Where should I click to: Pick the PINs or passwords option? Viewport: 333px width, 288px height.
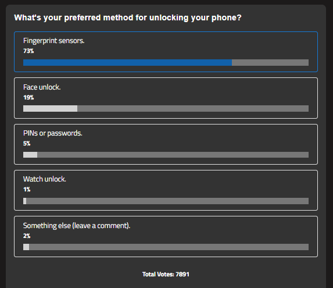(x=166, y=144)
